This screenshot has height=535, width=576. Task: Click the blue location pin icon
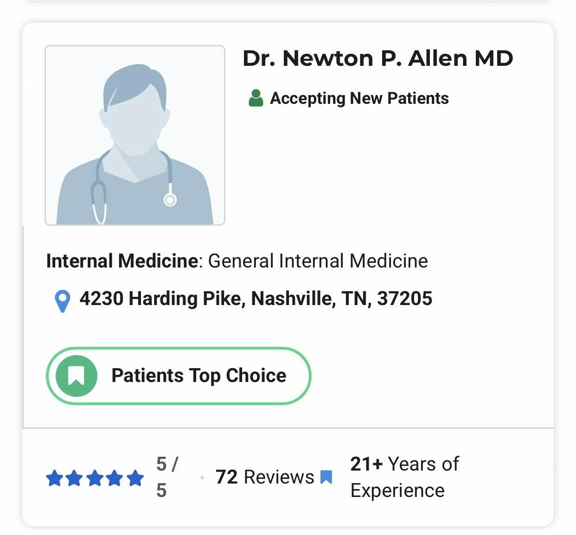click(63, 301)
